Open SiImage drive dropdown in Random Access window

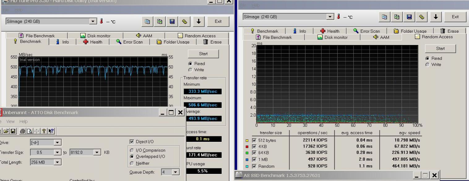(x=330, y=17)
